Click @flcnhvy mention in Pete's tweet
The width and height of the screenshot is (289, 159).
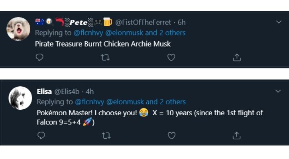click(88, 33)
